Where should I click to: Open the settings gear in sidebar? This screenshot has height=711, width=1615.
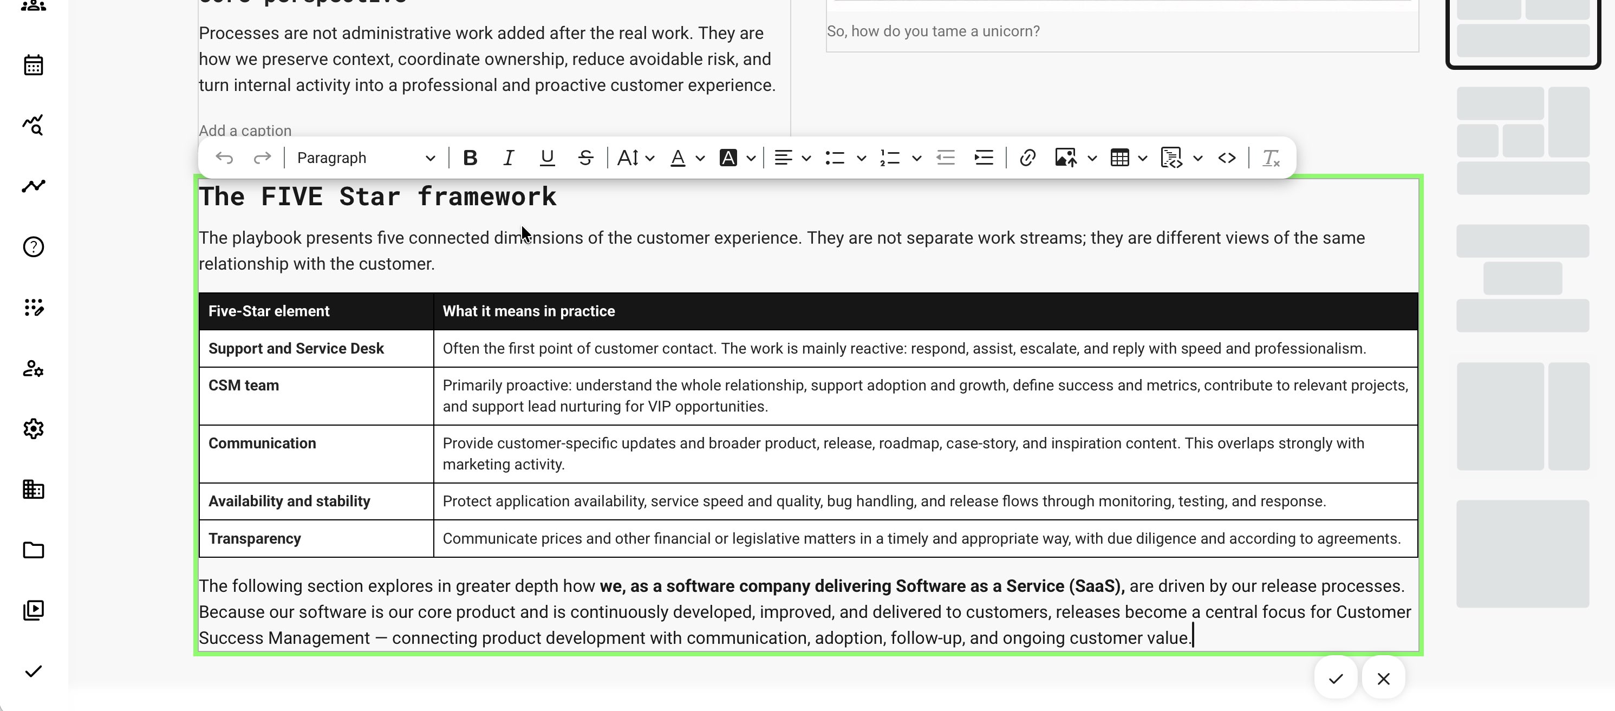[x=34, y=429]
